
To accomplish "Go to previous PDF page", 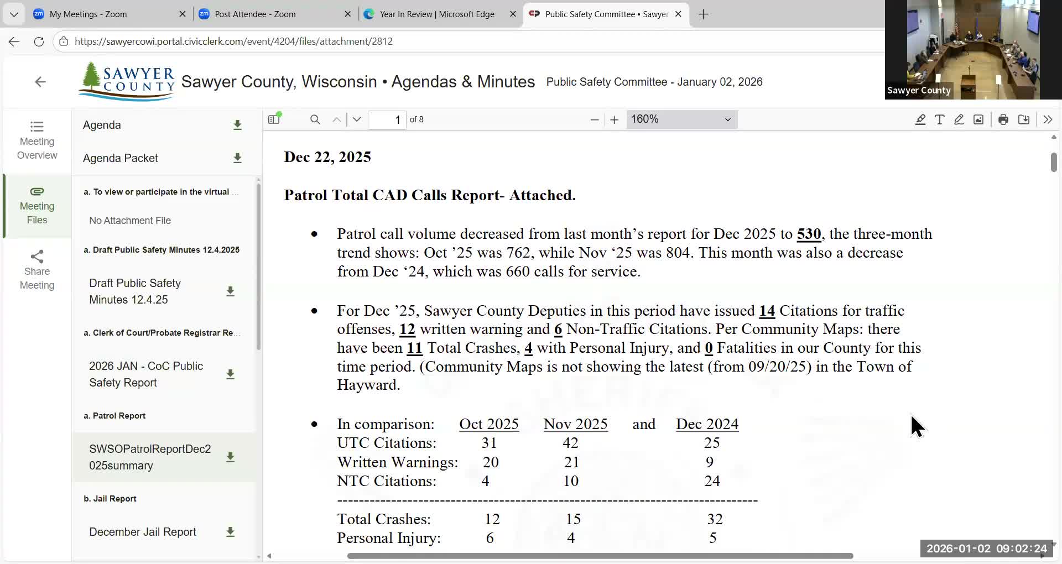I will pyautogui.click(x=336, y=119).
